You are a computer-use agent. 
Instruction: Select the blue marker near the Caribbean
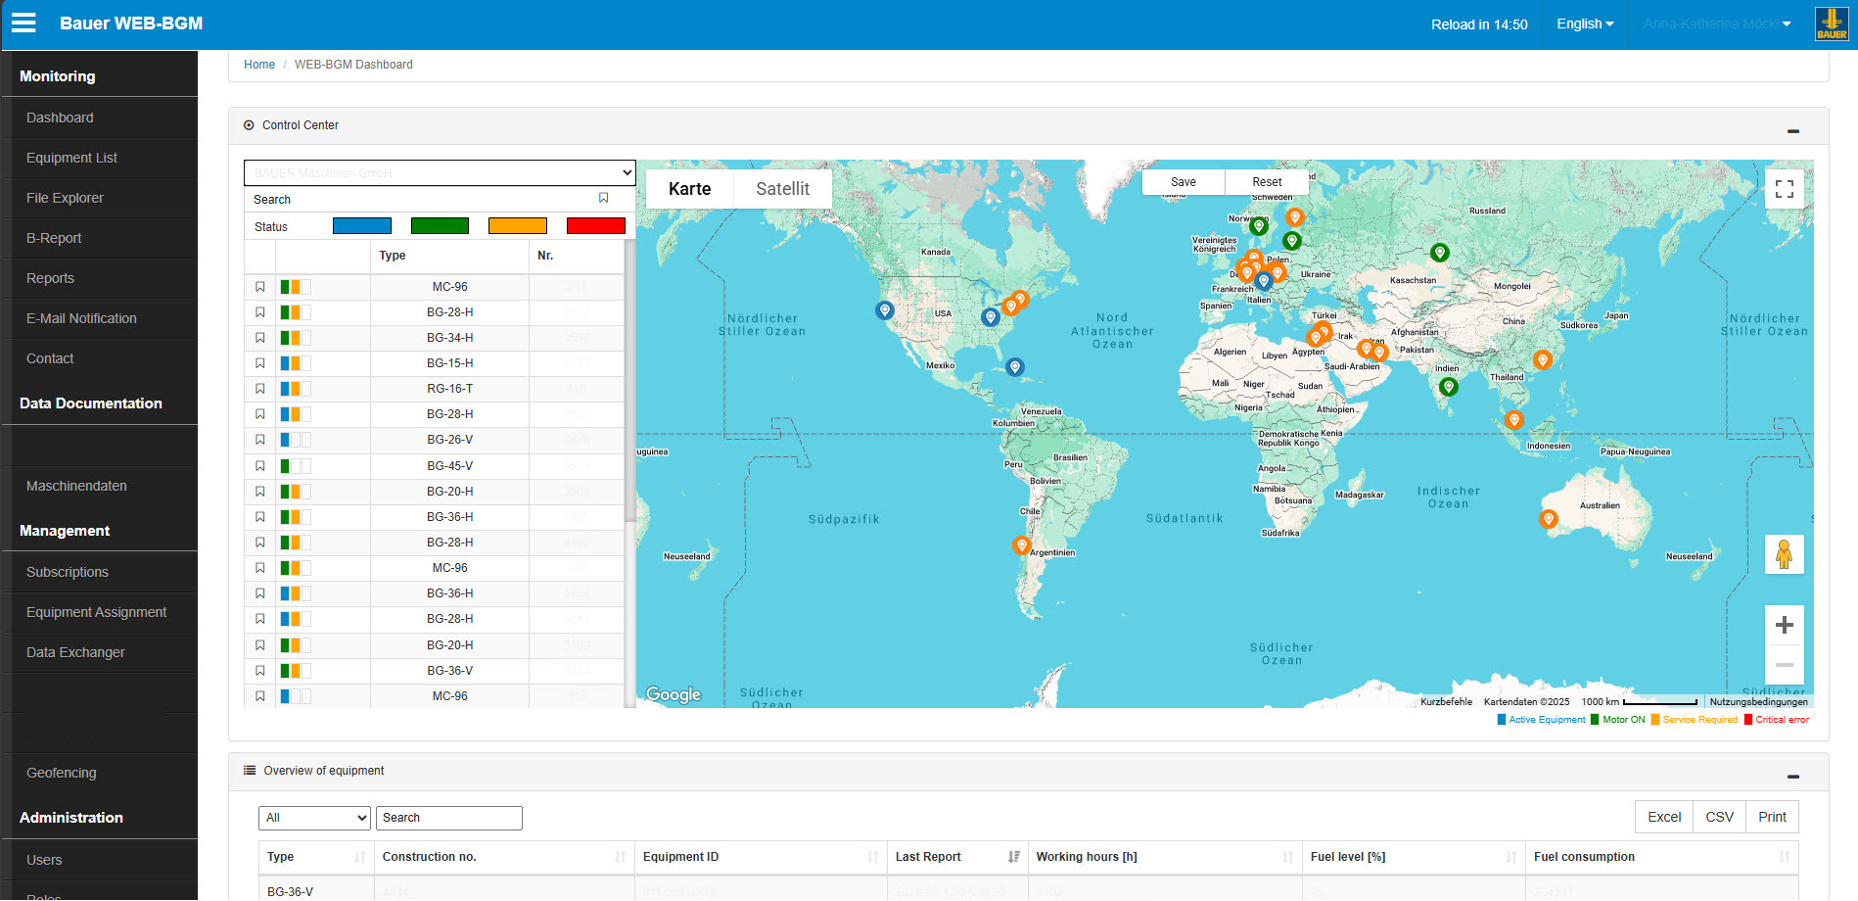pyautogui.click(x=1015, y=367)
